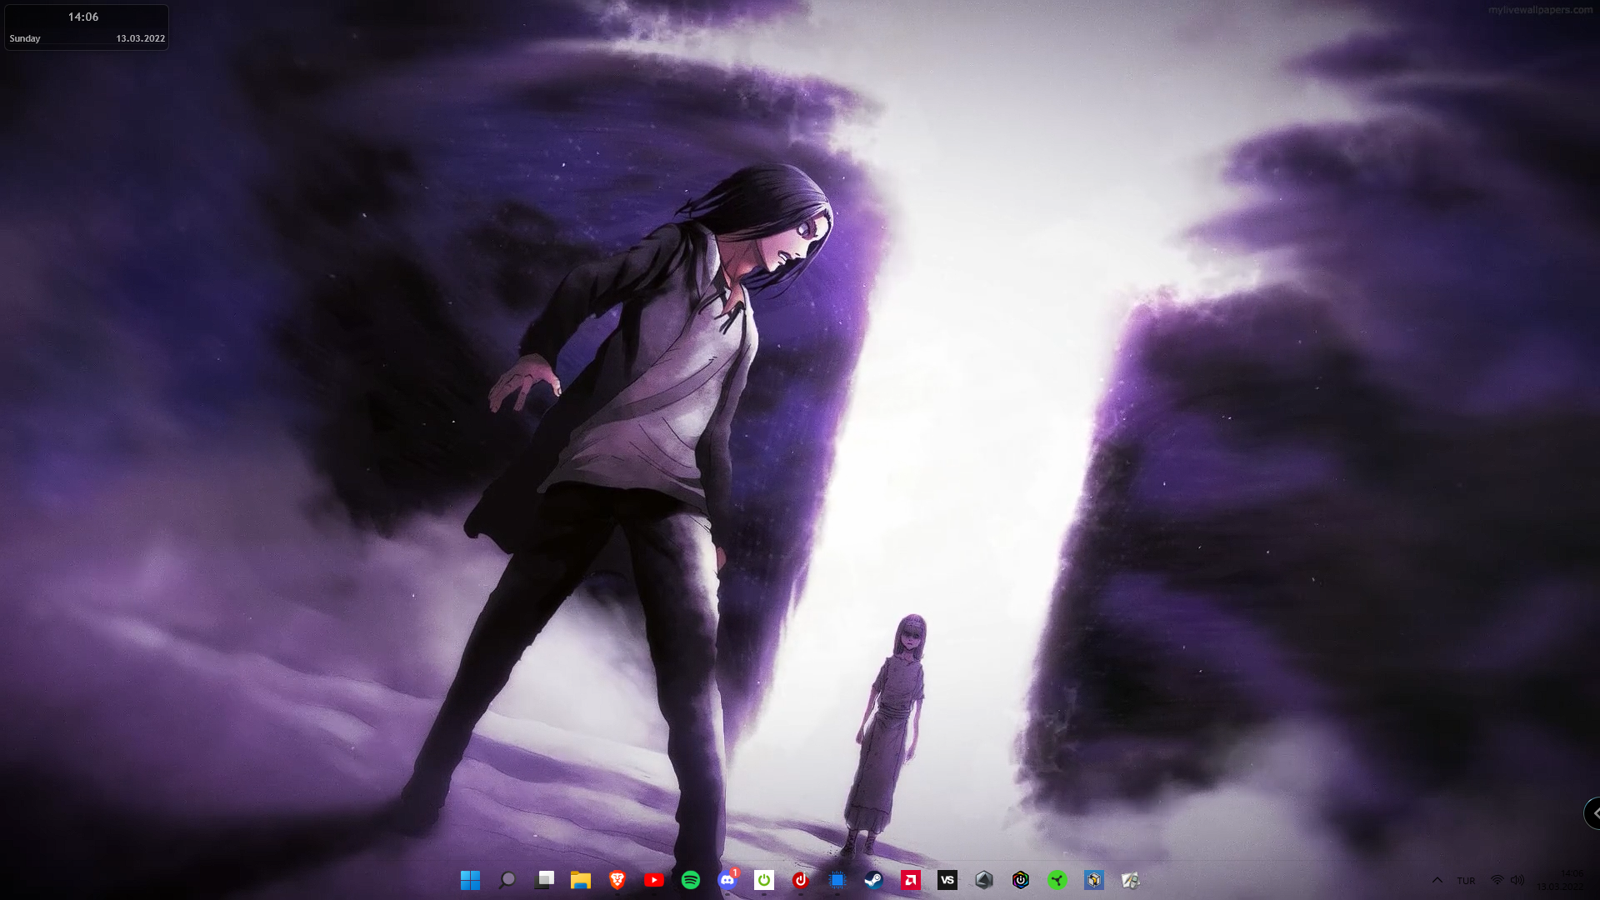Image resolution: width=1600 pixels, height=900 pixels.
Task: Open the YouTube taskbar app
Action: [654, 880]
